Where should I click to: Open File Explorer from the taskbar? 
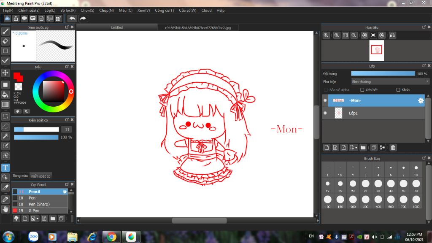pos(72,237)
